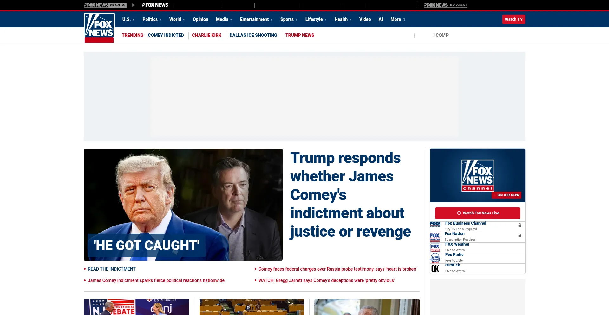Viewport: 609px width, 315px height.
Task: Click the I:COMP ticker text
Action: tap(441, 35)
